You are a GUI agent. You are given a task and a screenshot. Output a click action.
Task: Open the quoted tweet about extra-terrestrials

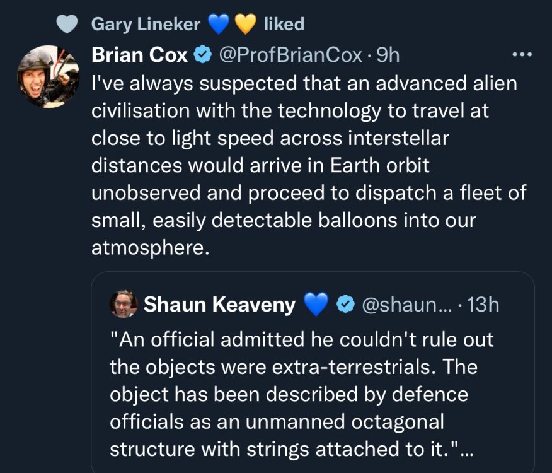(x=301, y=394)
